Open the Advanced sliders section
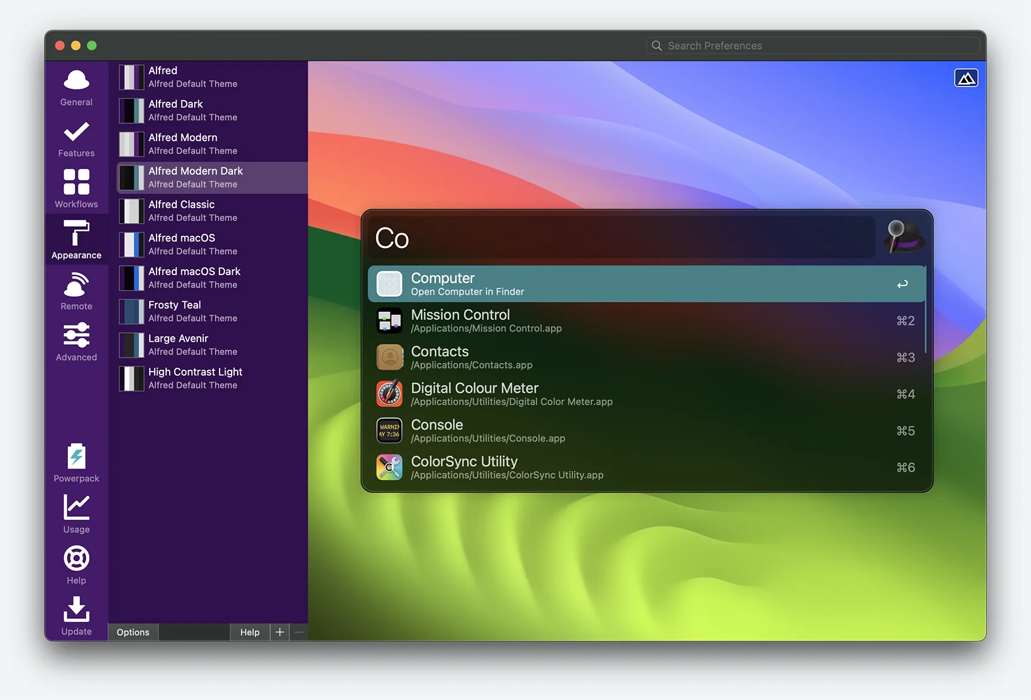The height and width of the screenshot is (700, 1031). pos(76,342)
